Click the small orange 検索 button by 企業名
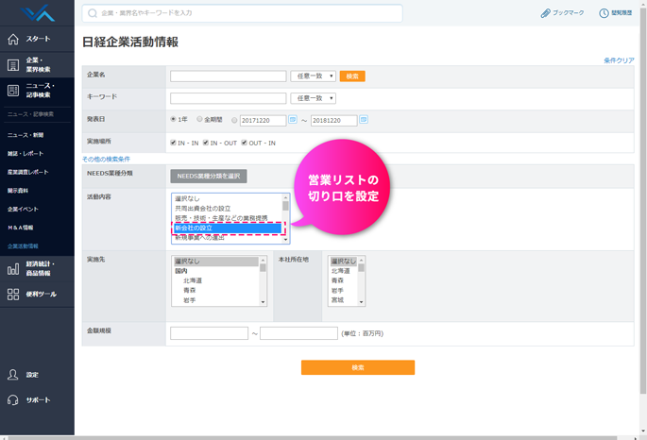 (x=352, y=76)
